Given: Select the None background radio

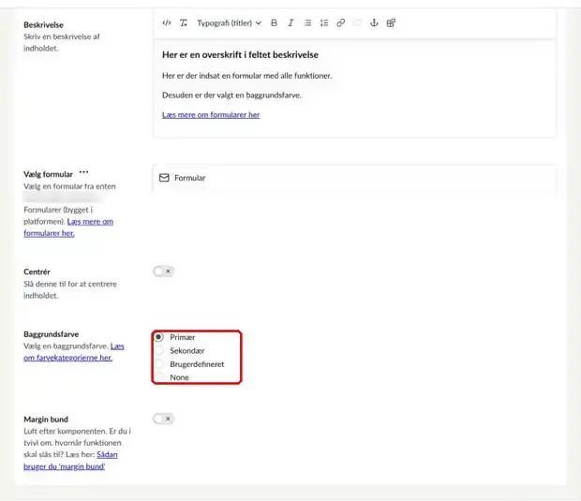Looking at the screenshot, I should (158, 377).
